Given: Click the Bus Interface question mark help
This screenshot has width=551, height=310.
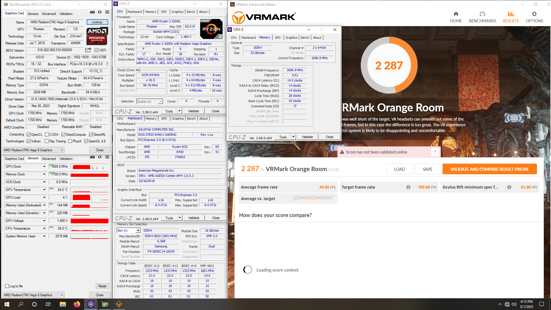Looking at the screenshot, I should (x=107, y=64).
